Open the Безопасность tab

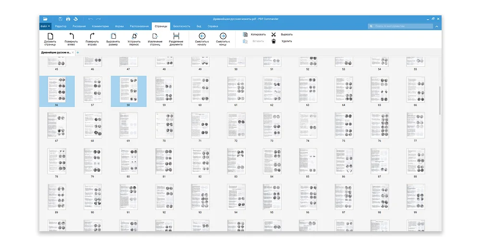point(181,26)
